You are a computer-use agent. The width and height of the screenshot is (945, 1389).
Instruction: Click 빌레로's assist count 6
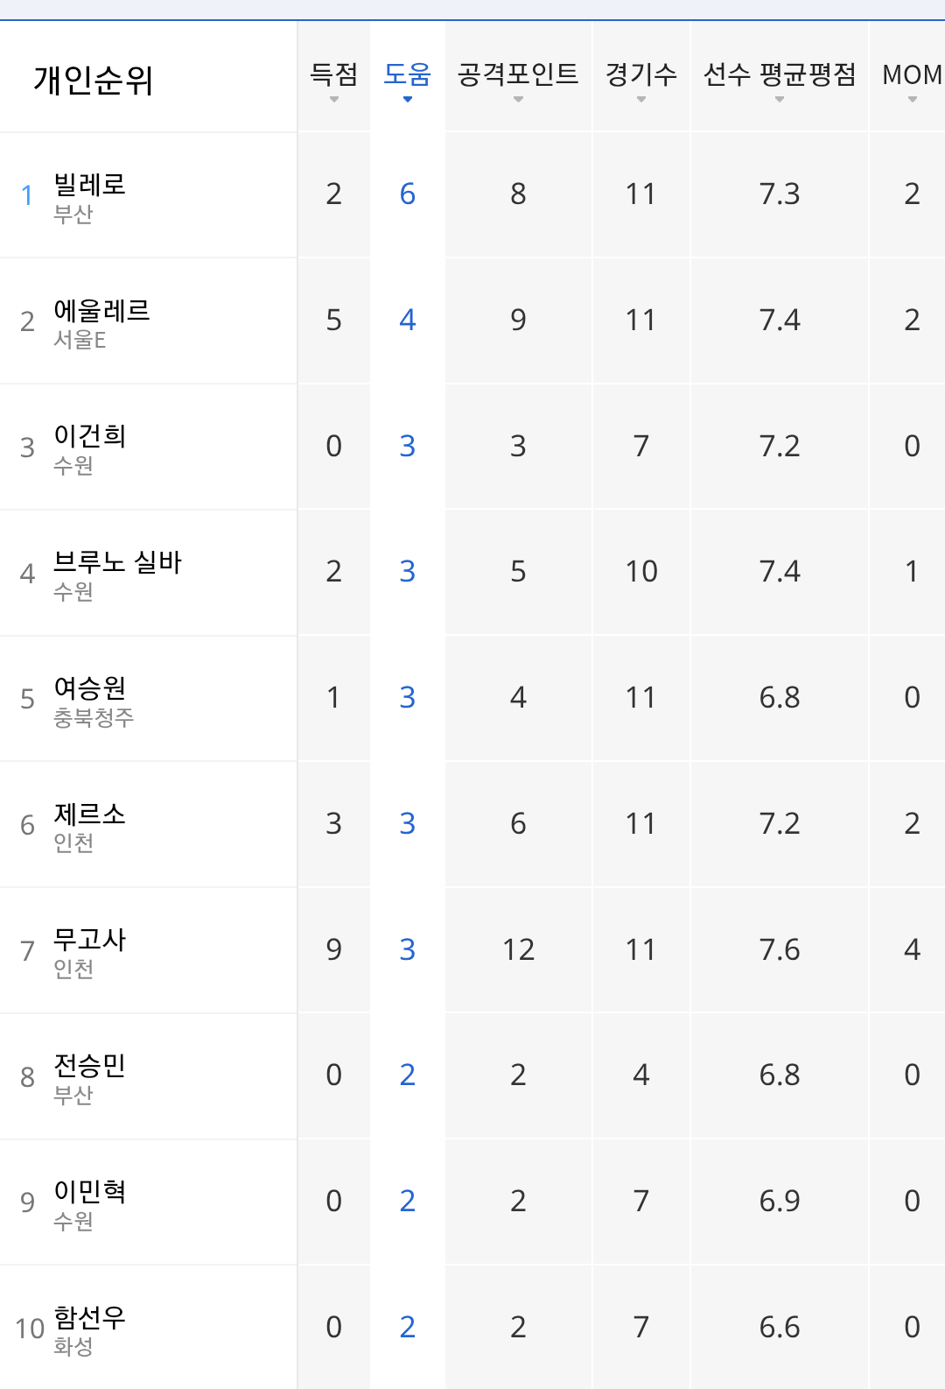tap(407, 194)
